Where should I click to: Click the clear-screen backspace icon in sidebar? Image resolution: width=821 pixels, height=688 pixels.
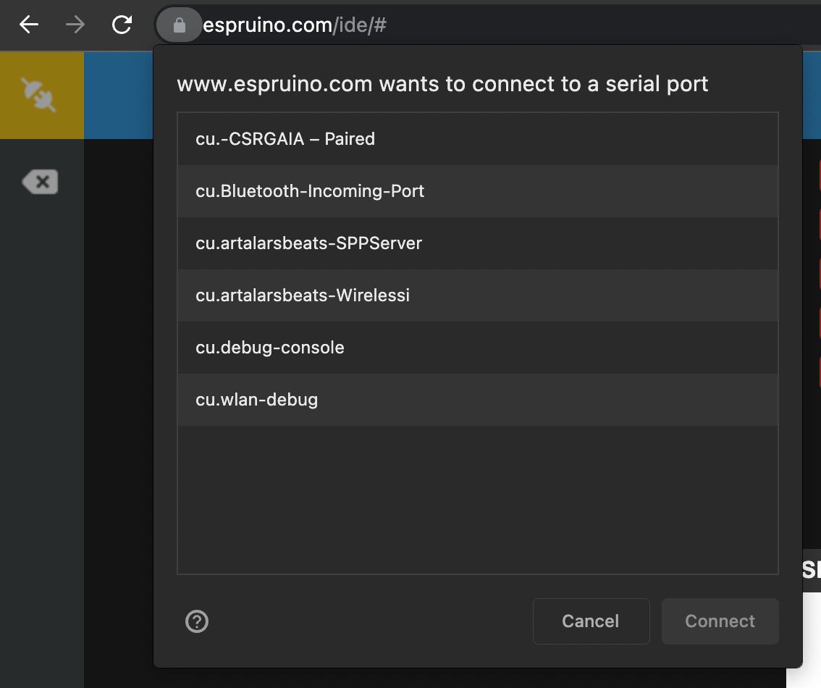coord(41,182)
